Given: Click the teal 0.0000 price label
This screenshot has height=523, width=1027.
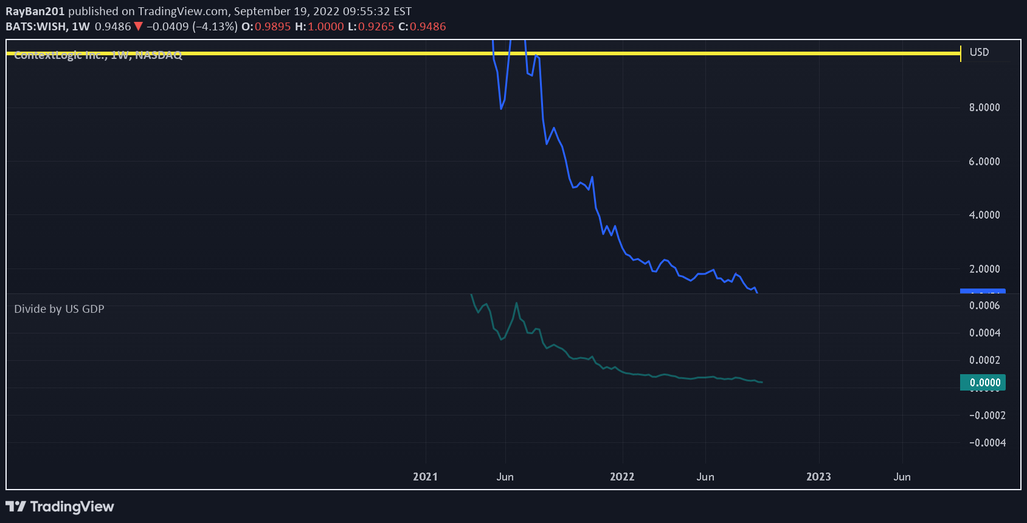Looking at the screenshot, I should click(983, 383).
